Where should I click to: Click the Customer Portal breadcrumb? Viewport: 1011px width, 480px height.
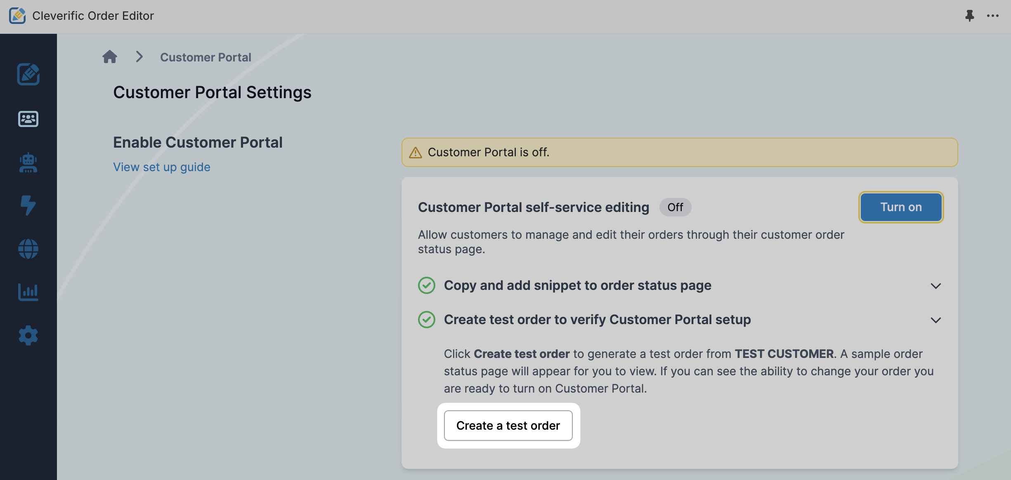coord(206,57)
